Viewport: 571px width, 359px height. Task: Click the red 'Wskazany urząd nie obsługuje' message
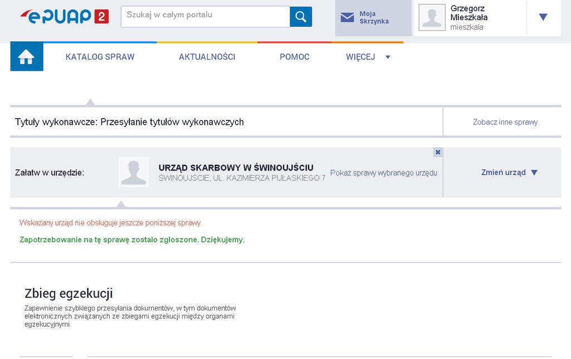(111, 223)
